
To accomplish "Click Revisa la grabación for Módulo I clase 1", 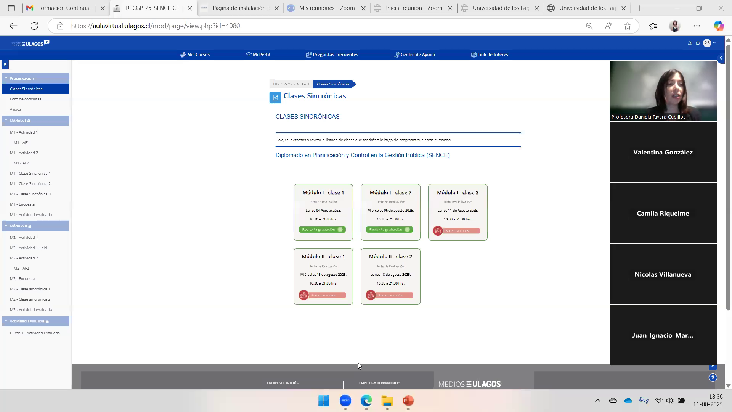I will click(322, 230).
